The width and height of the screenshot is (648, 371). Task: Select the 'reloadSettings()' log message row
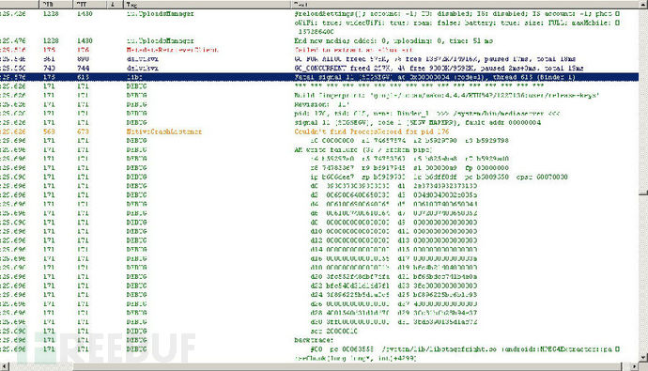click(x=319, y=23)
